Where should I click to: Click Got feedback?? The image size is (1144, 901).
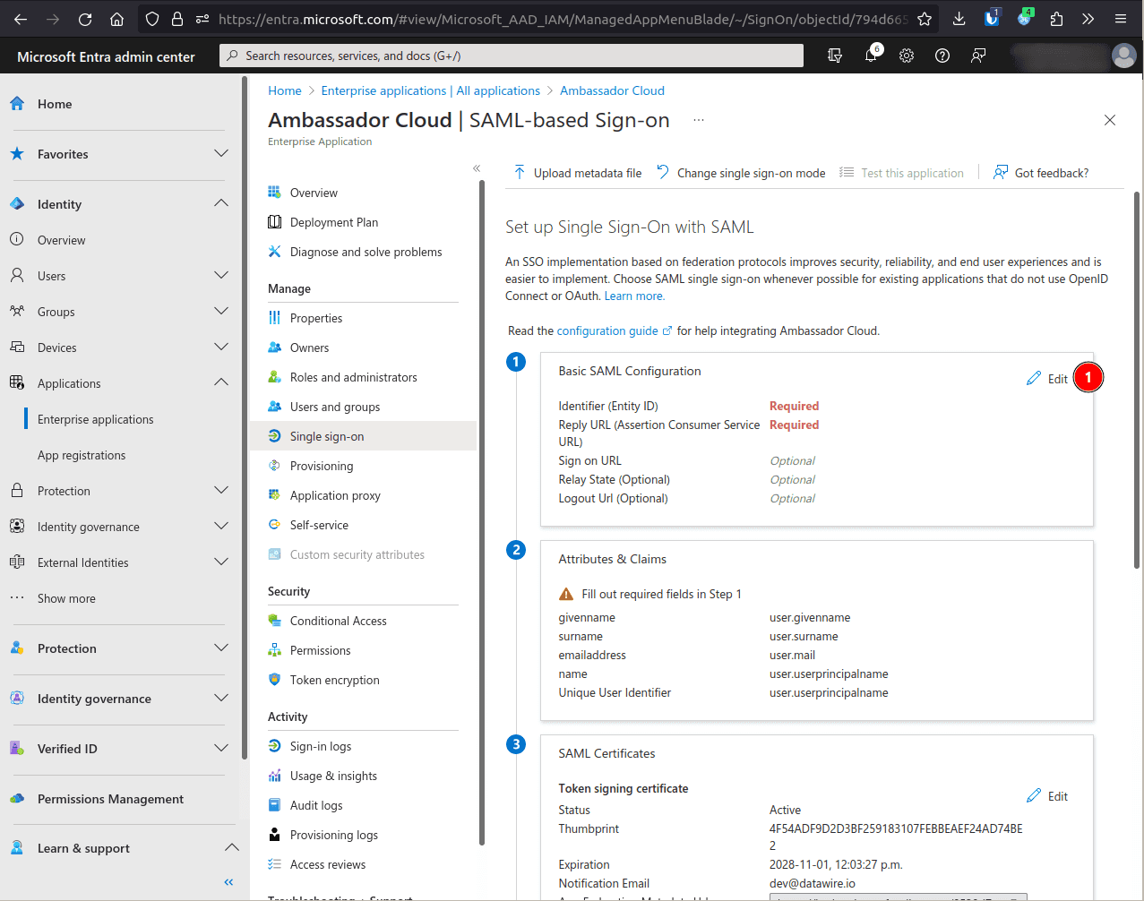click(x=1041, y=173)
